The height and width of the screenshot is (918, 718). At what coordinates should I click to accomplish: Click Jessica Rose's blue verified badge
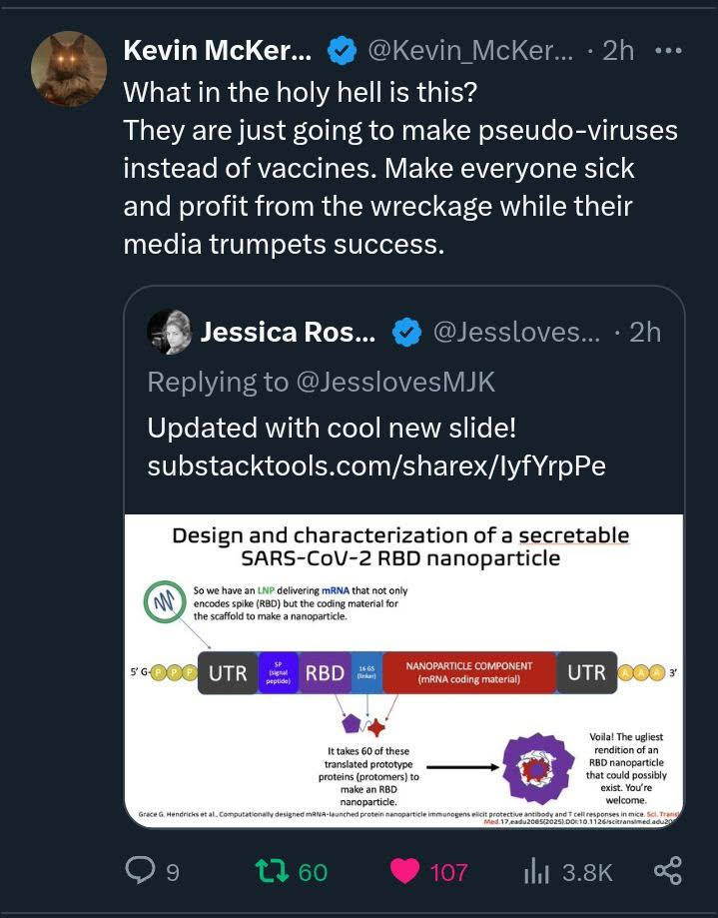coord(406,333)
